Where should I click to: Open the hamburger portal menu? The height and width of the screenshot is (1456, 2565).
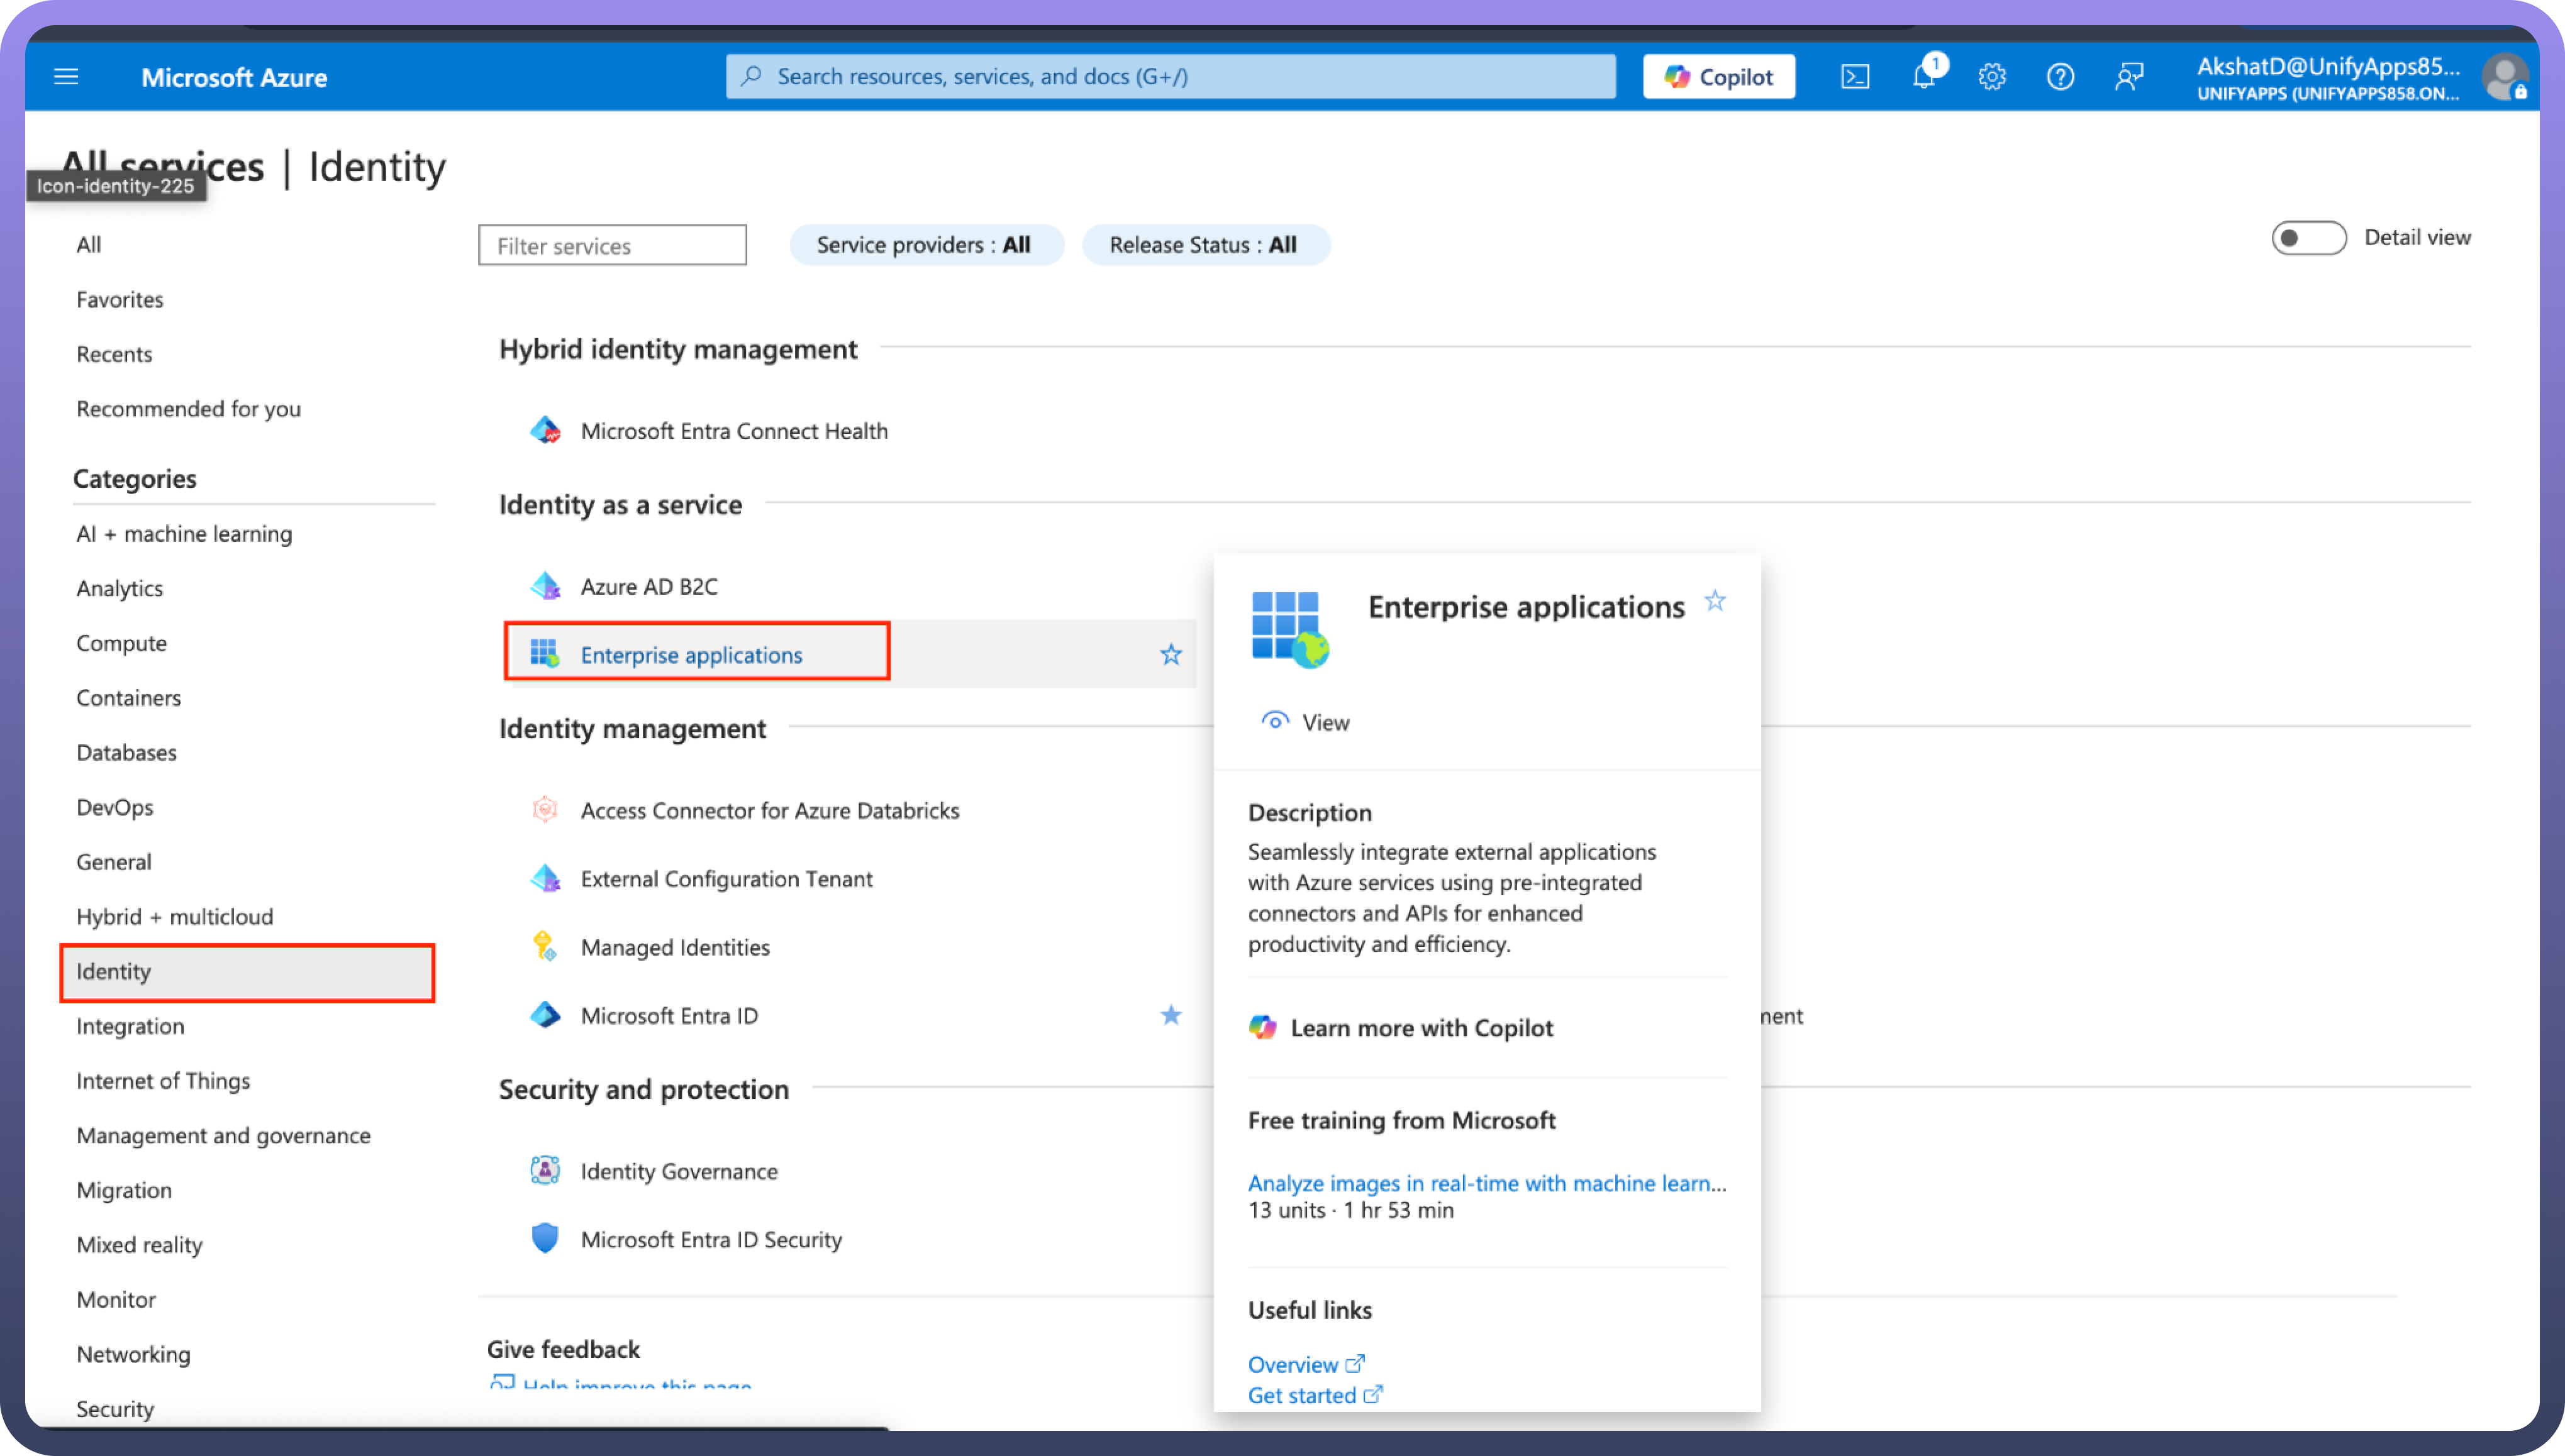66,77
